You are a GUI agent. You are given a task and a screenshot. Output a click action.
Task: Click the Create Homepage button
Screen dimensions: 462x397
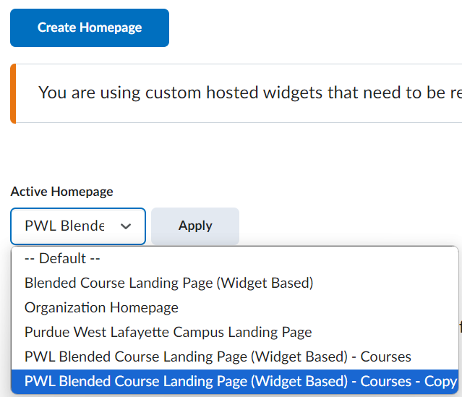click(90, 28)
